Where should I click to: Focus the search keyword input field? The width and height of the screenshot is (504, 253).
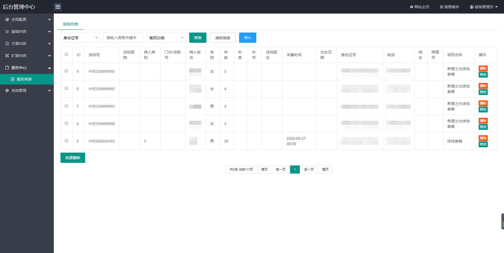point(123,38)
